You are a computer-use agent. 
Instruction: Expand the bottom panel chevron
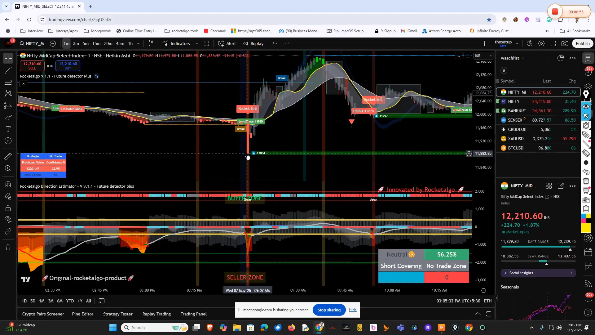coord(478,314)
